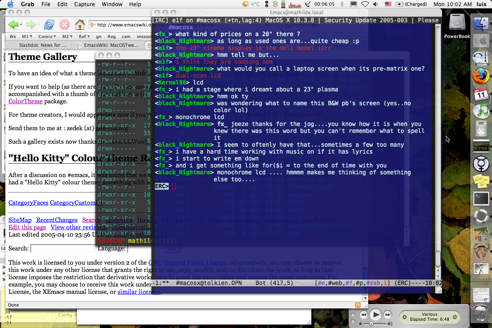The image size is (492, 328).
Task: Adjust the iTunes mini player volume slider
Action: pyautogui.click(x=371, y=324)
